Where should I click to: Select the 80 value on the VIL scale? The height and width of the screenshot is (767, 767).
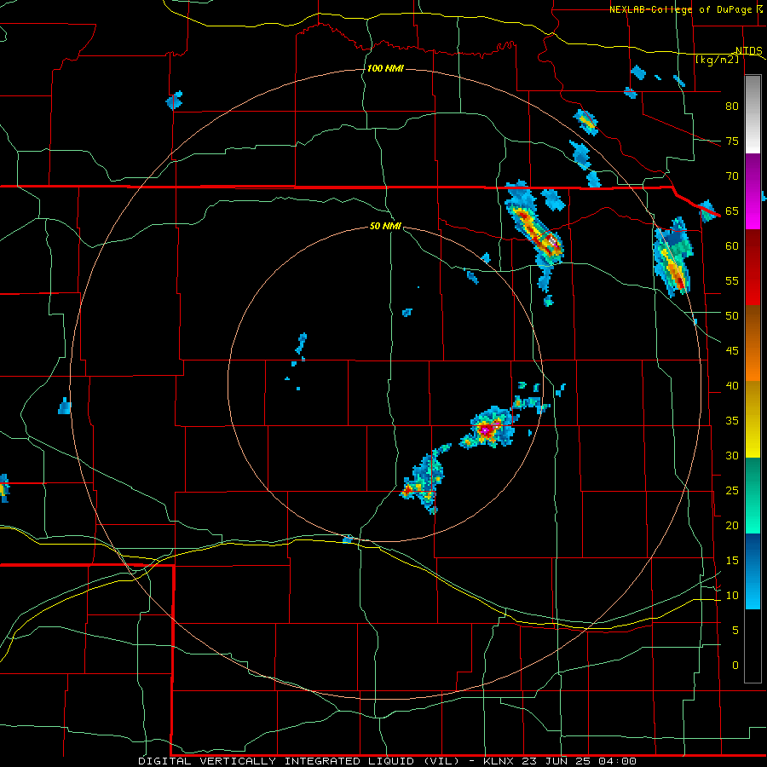tap(732, 107)
